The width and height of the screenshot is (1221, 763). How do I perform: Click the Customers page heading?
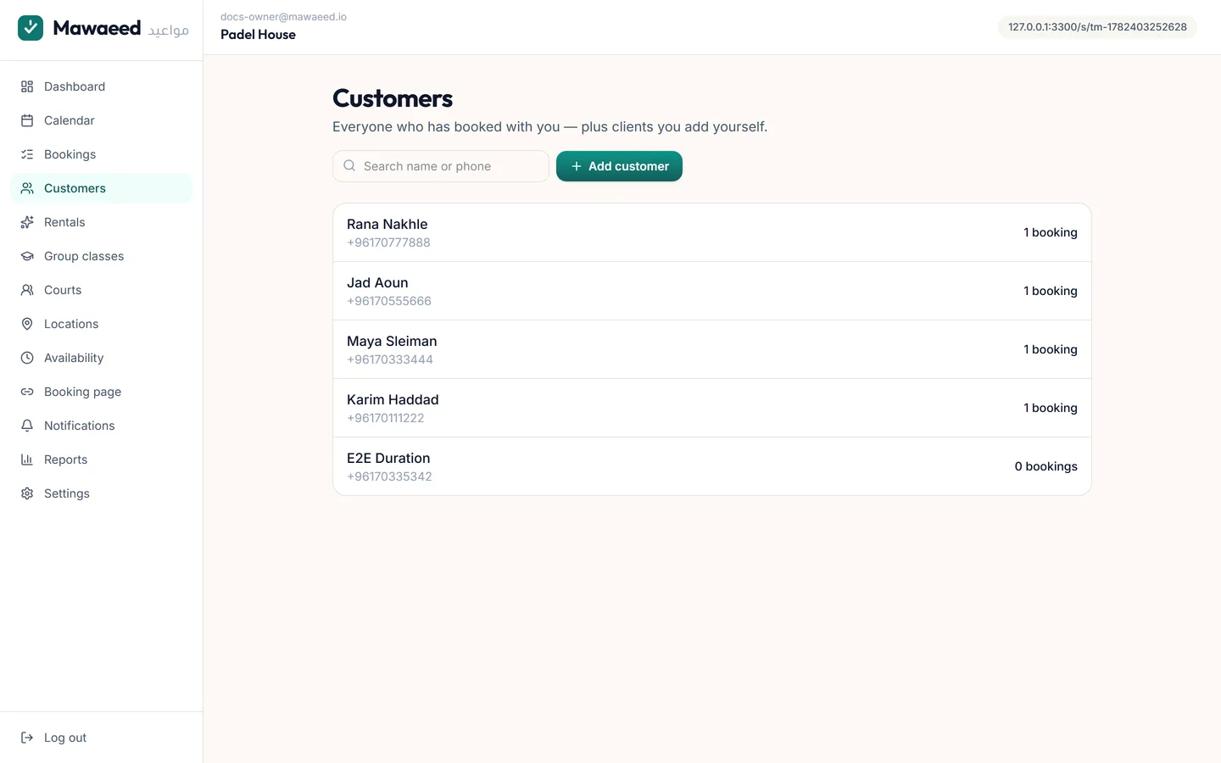pos(393,98)
